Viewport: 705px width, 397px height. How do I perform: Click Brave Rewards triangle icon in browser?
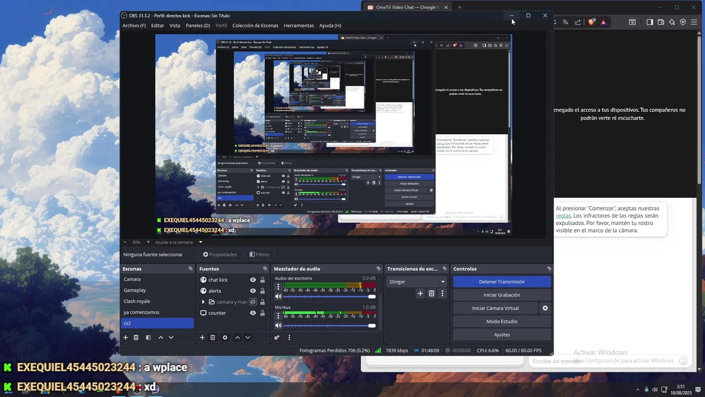point(604,22)
